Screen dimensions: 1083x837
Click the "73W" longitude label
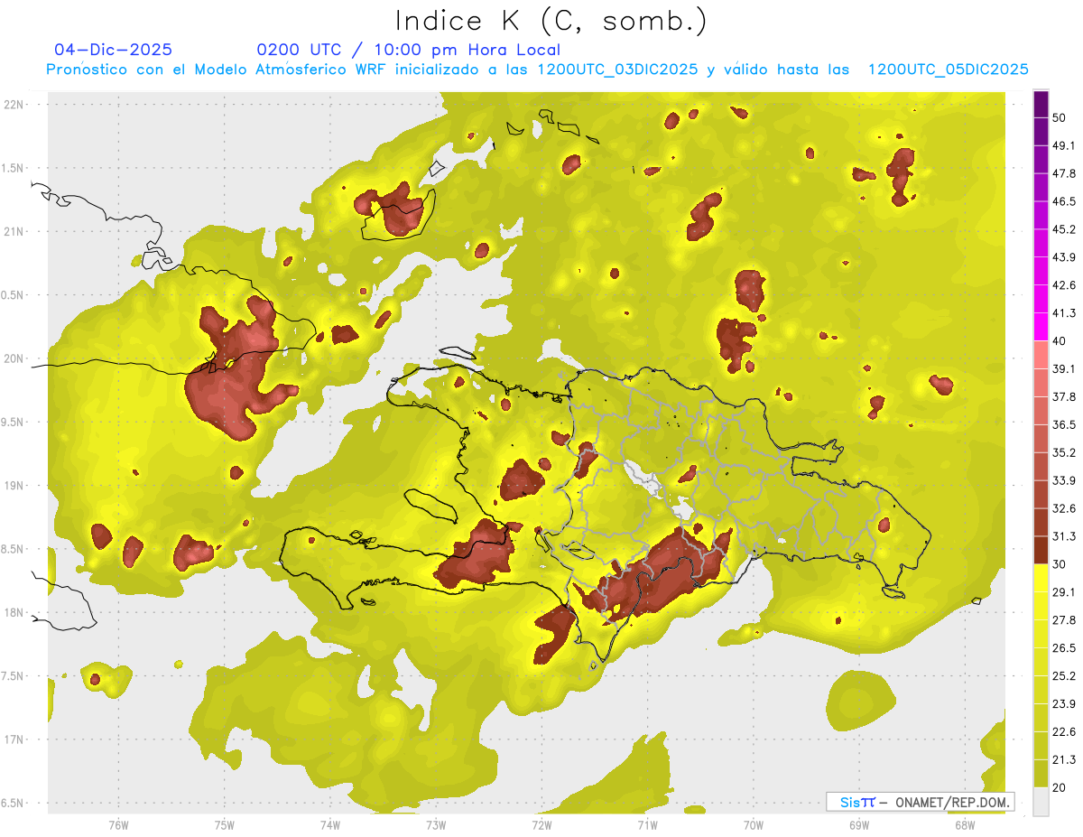(436, 824)
